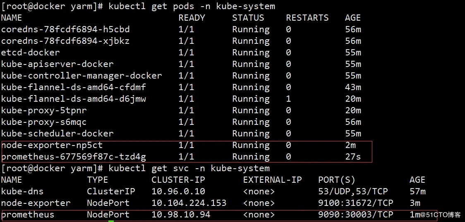Select the prometheus cluster IP 10.98.10.94
Screen dimensions: 465x222
[x=181, y=215]
